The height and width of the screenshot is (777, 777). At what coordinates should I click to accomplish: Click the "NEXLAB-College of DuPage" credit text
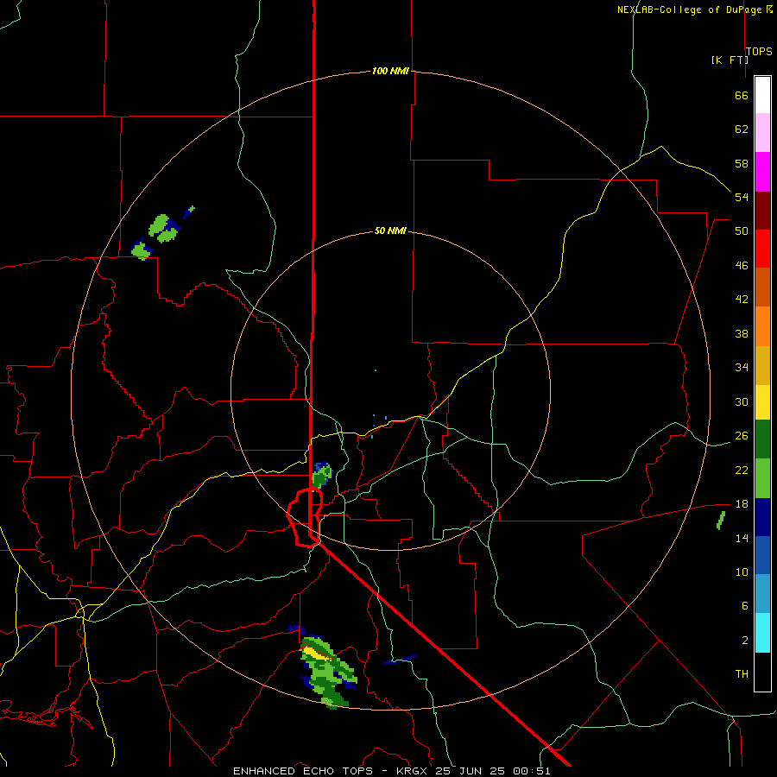tap(689, 9)
